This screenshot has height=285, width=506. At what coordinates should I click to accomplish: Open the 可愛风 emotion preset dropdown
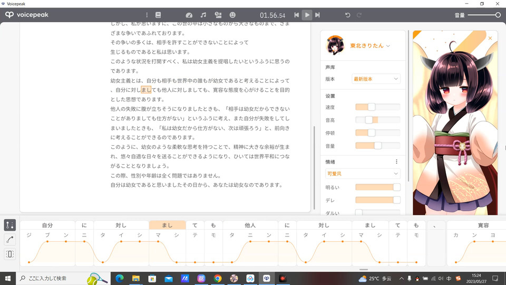363,174
